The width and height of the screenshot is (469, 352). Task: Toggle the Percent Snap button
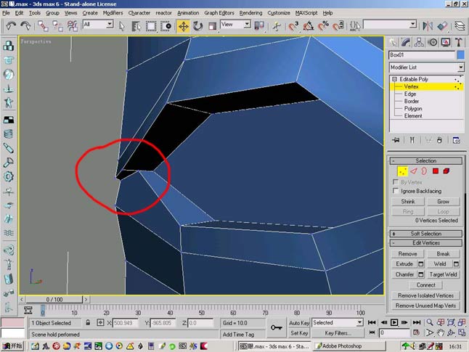[323, 26]
